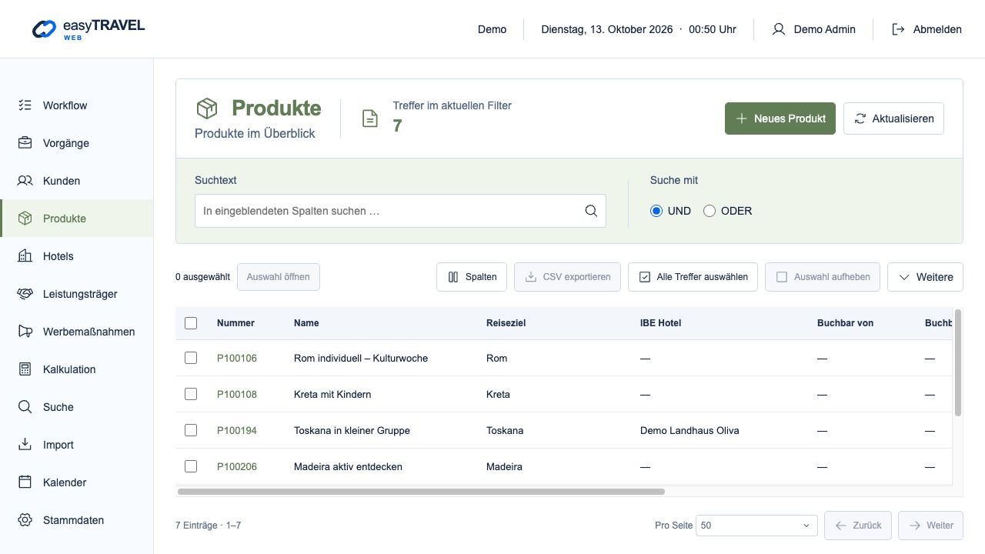
Task: Click the Vorgänge briefcase icon
Action: tap(25, 143)
